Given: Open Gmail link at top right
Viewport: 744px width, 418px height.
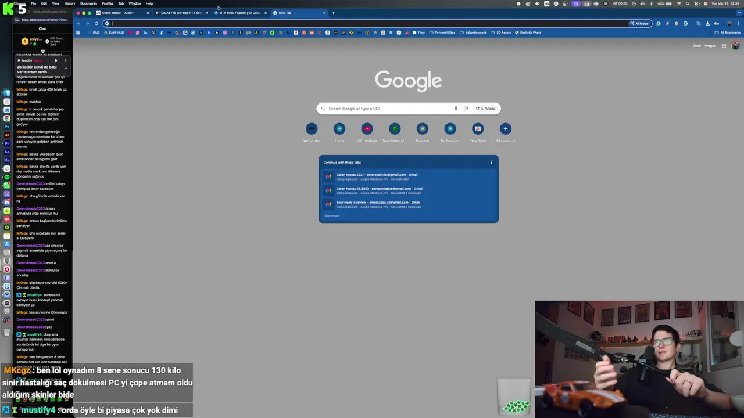Looking at the screenshot, I should (x=696, y=46).
